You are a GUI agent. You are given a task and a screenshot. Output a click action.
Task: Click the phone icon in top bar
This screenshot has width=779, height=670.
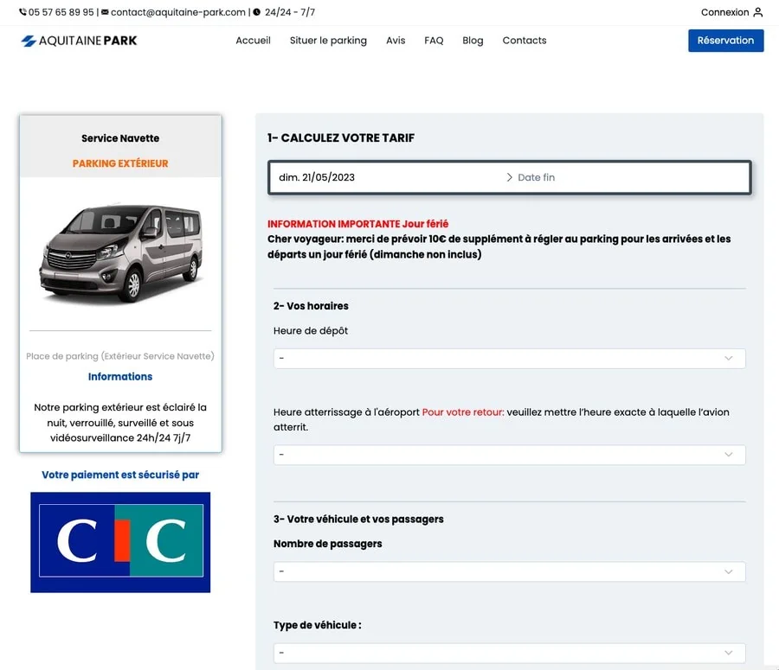coord(23,13)
